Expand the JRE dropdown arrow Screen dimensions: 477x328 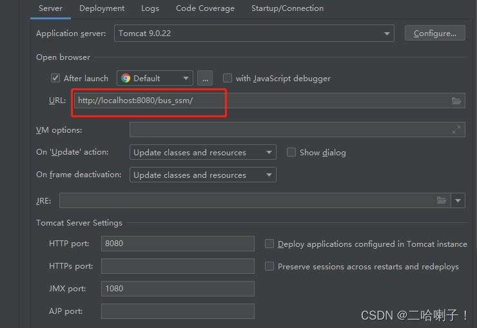click(458, 200)
